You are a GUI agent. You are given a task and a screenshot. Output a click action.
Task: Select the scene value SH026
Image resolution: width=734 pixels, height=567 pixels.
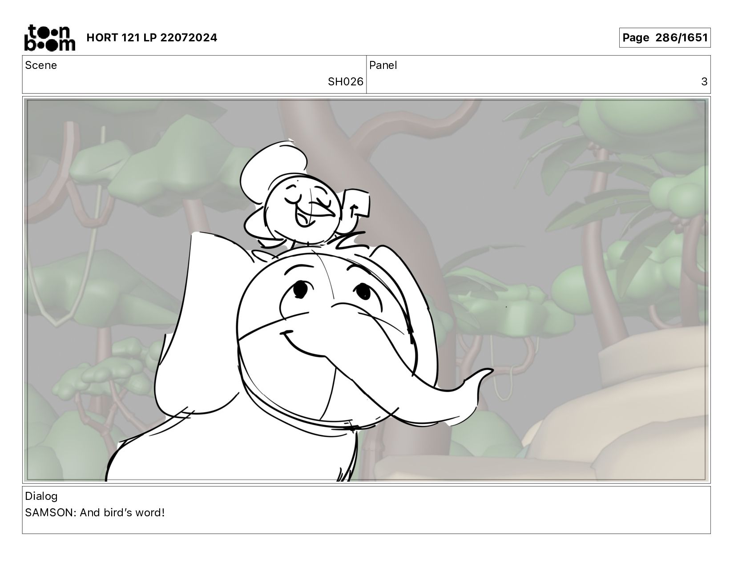345,82
